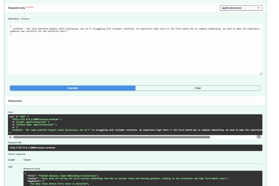Click the Code column header
The height and width of the screenshot is (186, 279).
[11, 160]
